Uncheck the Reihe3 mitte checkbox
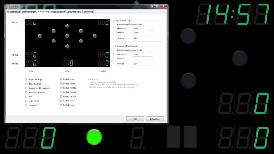The width and height of the screenshot is (274, 154). click(61, 83)
